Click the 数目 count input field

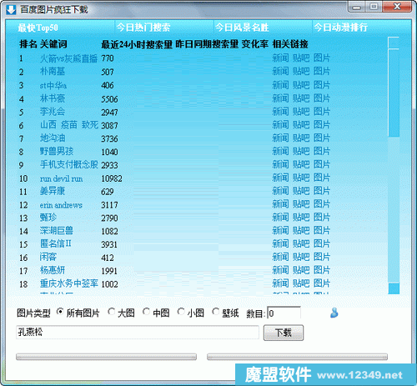coord(284,313)
